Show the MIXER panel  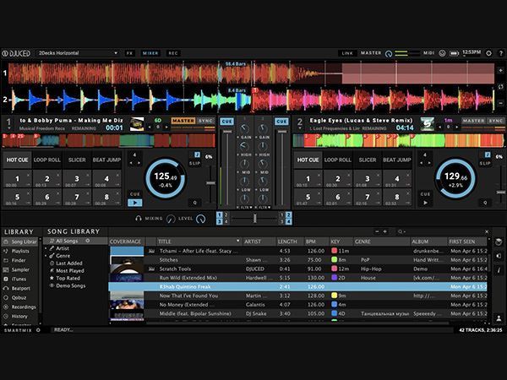150,53
